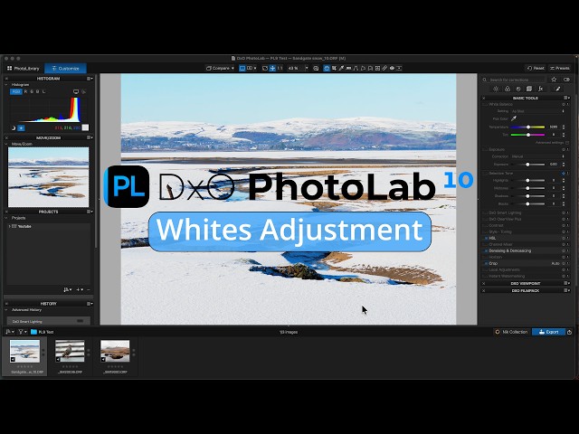Viewport: 579px width, 434px height.
Task: Click the Export button
Action: 548,332
